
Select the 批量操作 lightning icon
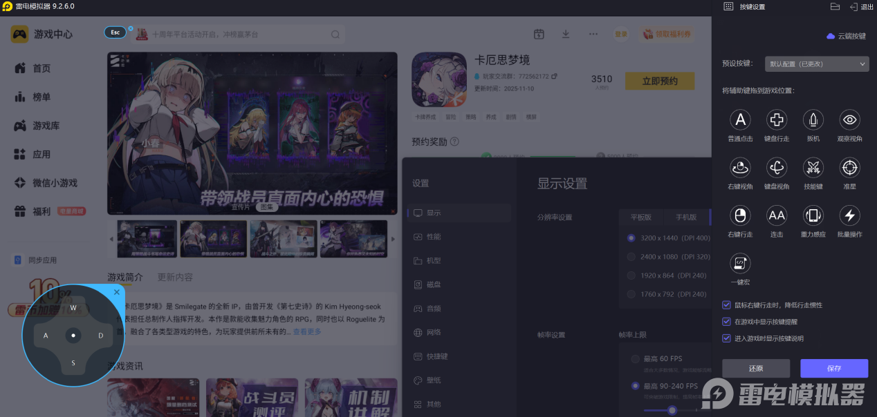850,215
